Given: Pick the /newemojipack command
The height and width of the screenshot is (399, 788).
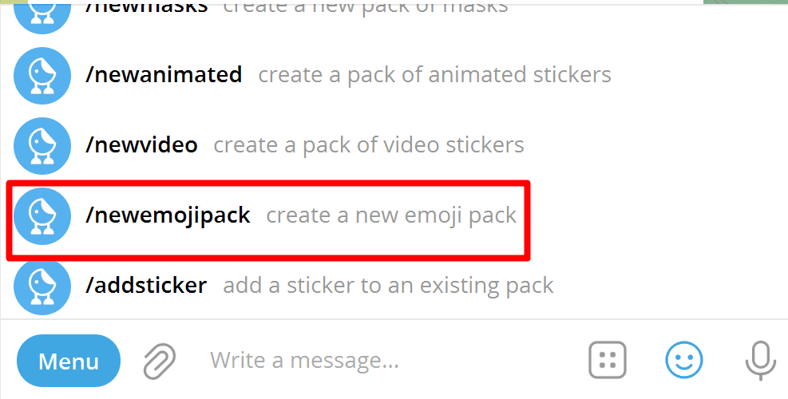Looking at the screenshot, I should (168, 215).
